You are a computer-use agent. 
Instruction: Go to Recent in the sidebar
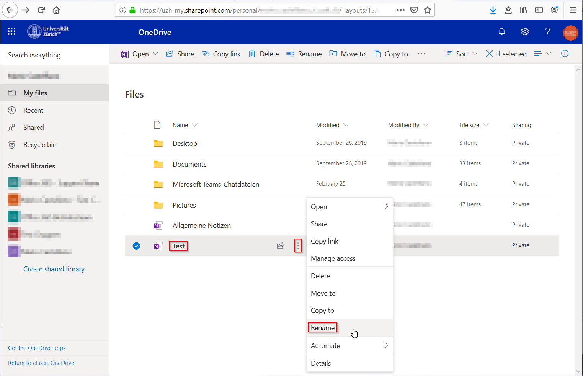point(55,110)
